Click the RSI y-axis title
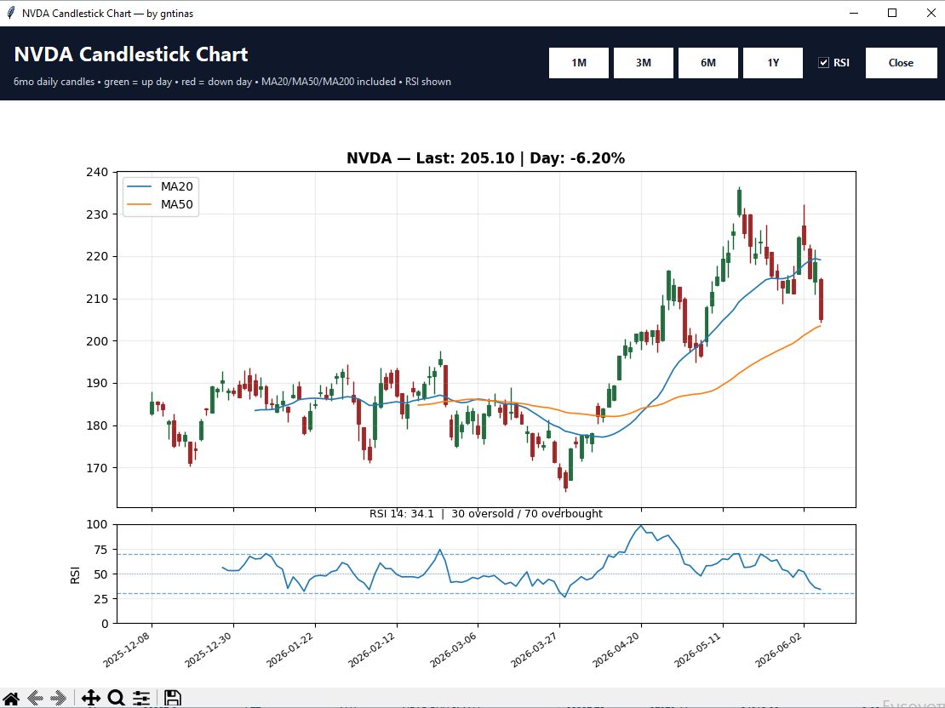The width and height of the screenshot is (945, 708). point(75,575)
